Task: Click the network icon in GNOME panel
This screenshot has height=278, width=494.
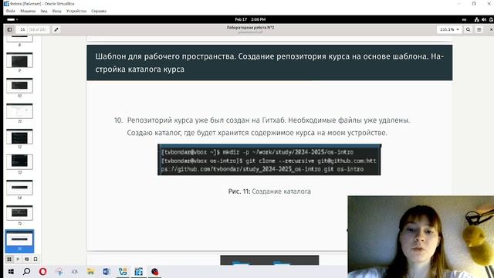Action: 476,19
